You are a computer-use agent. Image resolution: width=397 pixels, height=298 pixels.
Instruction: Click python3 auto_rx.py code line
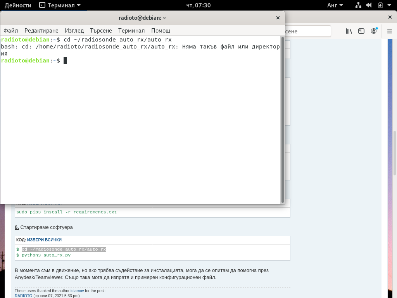[x=46, y=255]
